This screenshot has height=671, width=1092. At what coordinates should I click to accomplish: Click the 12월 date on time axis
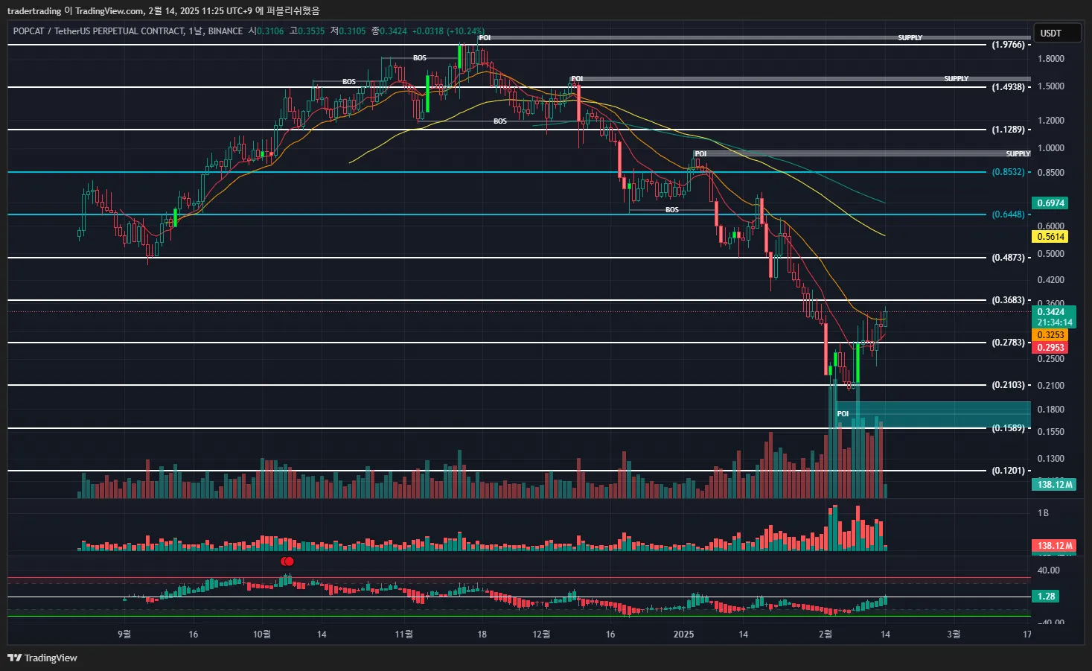541,635
